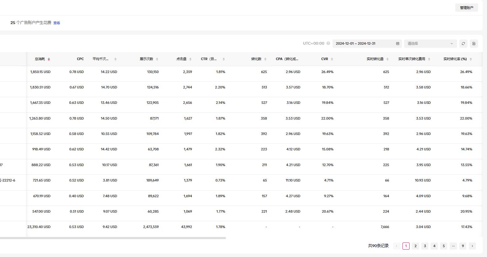
Task: Click the 721.65 USD total spend cell
Action: coord(42,180)
